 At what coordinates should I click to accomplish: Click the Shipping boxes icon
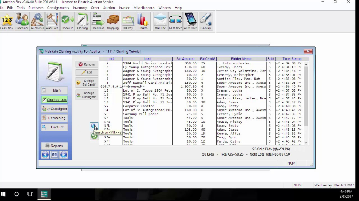click(x=113, y=21)
